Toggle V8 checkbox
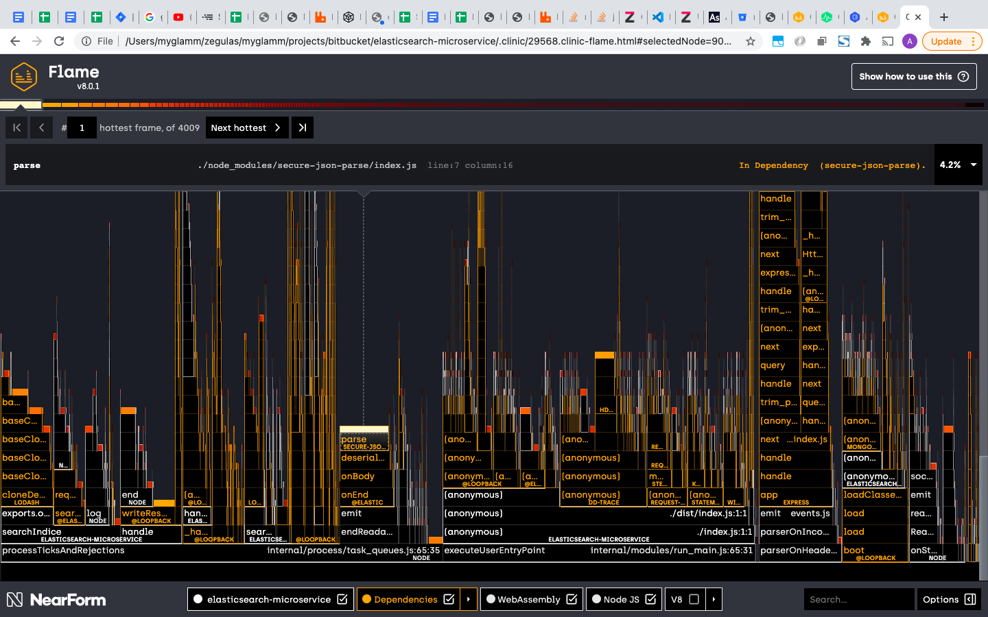 point(694,599)
